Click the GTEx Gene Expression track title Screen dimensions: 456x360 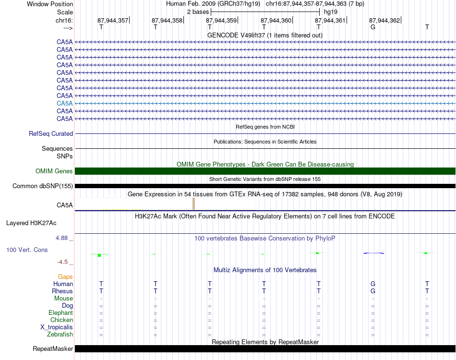(265, 194)
